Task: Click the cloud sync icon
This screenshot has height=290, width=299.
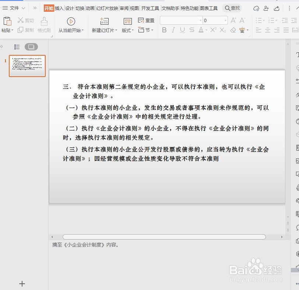Action: pos(256,8)
